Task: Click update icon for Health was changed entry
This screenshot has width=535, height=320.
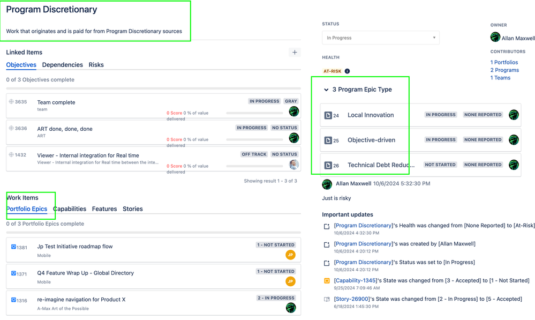Action: 327,226
